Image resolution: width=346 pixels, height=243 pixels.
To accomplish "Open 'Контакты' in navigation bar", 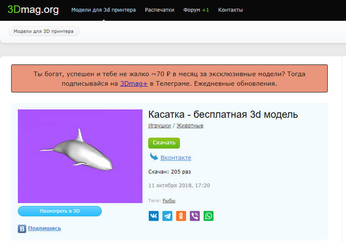I will 230,10.
